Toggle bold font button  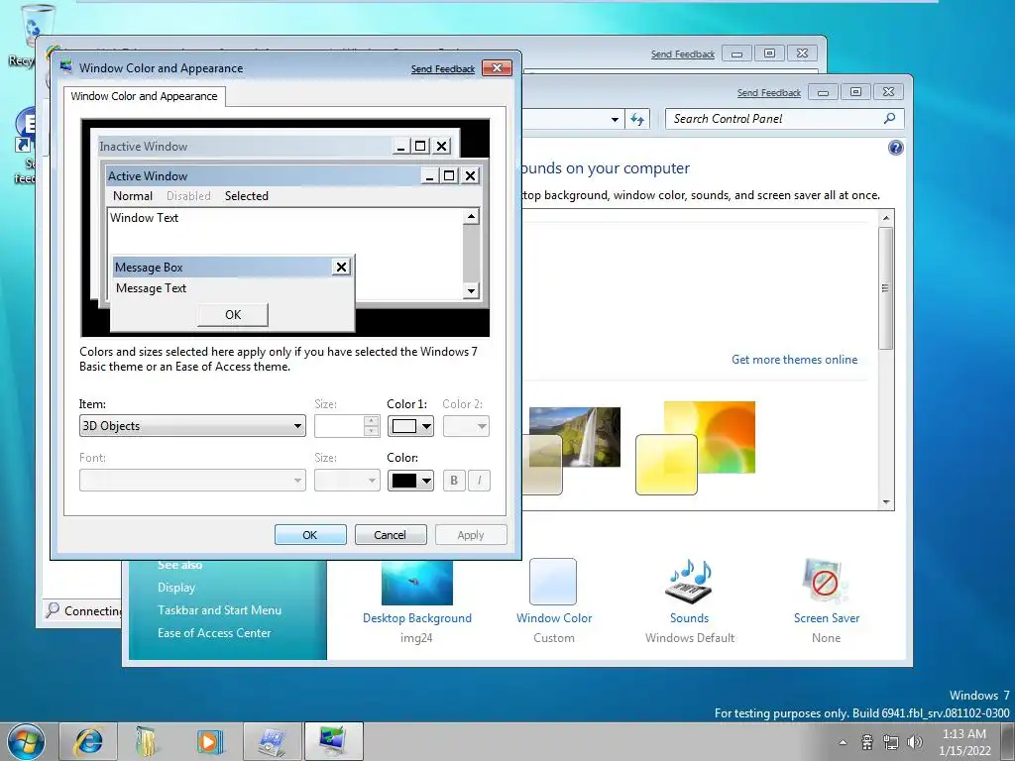pos(454,481)
